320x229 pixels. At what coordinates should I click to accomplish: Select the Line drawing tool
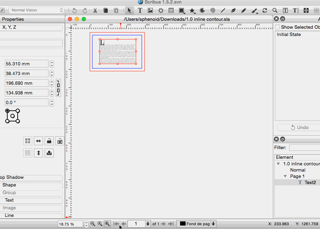[223, 10]
